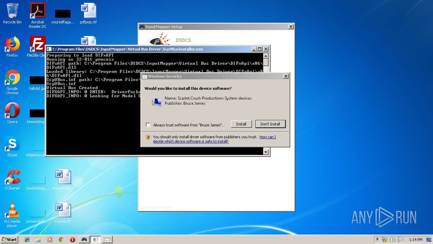
Task: Click the Install button
Action: 241,124
